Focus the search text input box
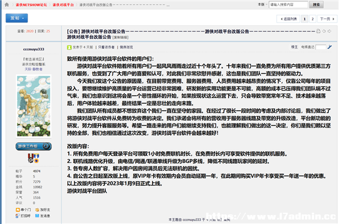Viewport: 339px width, 224px height. [288, 5]
